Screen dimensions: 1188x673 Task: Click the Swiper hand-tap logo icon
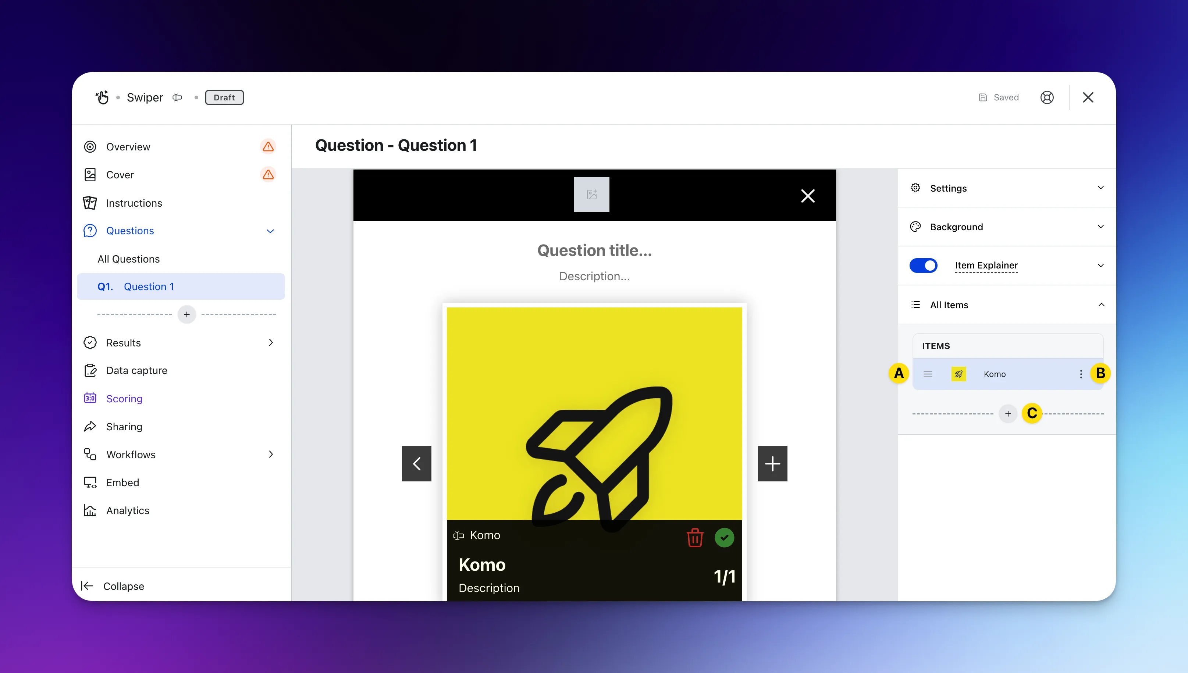coord(102,97)
